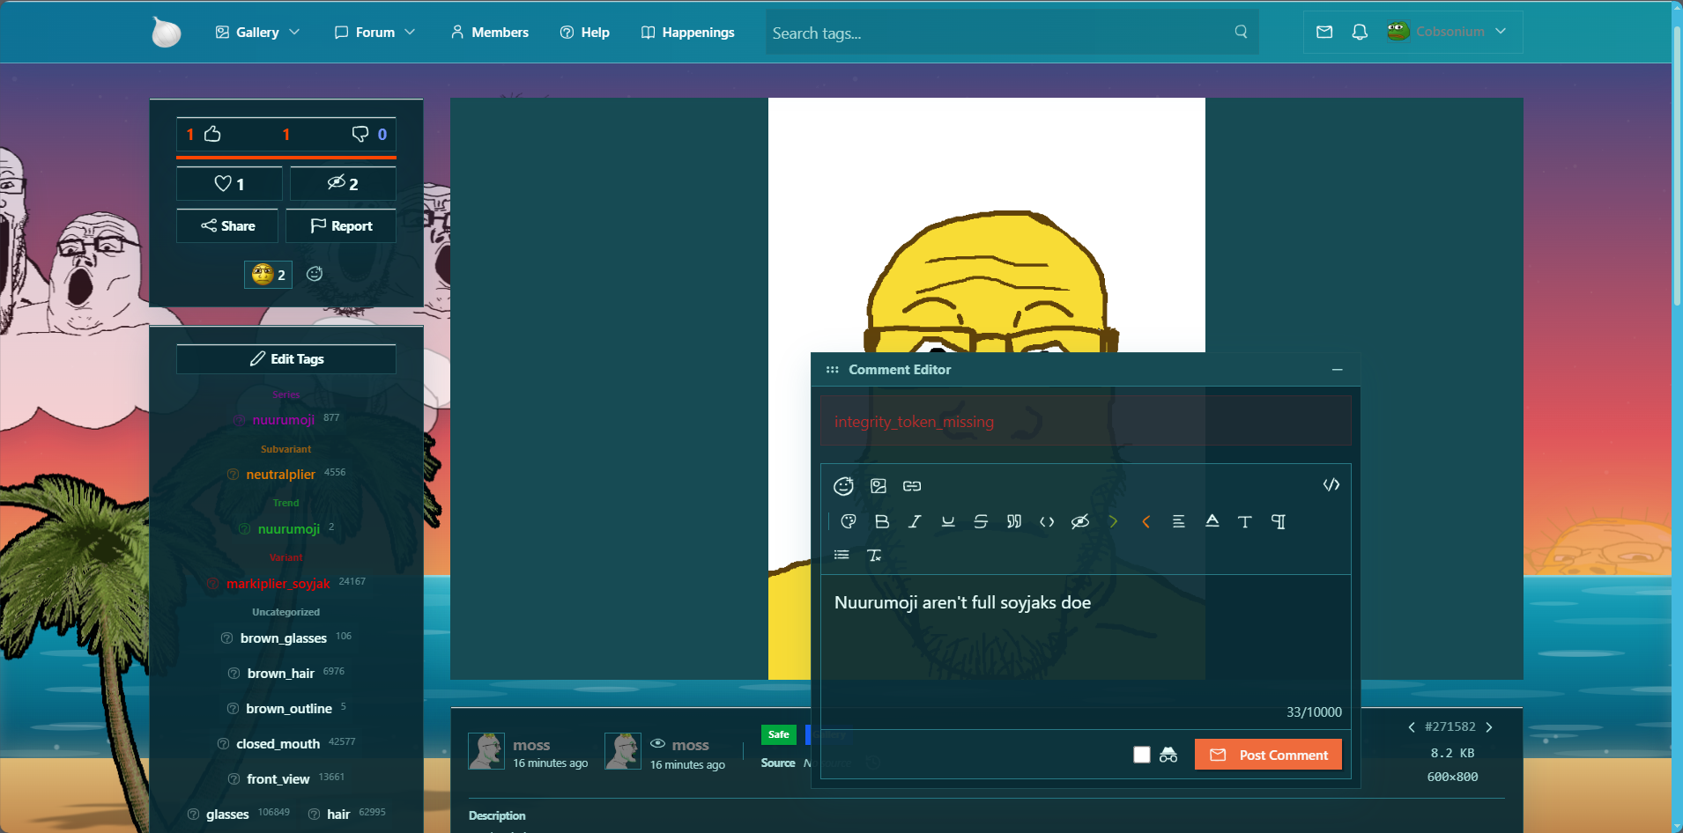Insert a blockquote in the comment editor
The image size is (1683, 833).
(1014, 522)
